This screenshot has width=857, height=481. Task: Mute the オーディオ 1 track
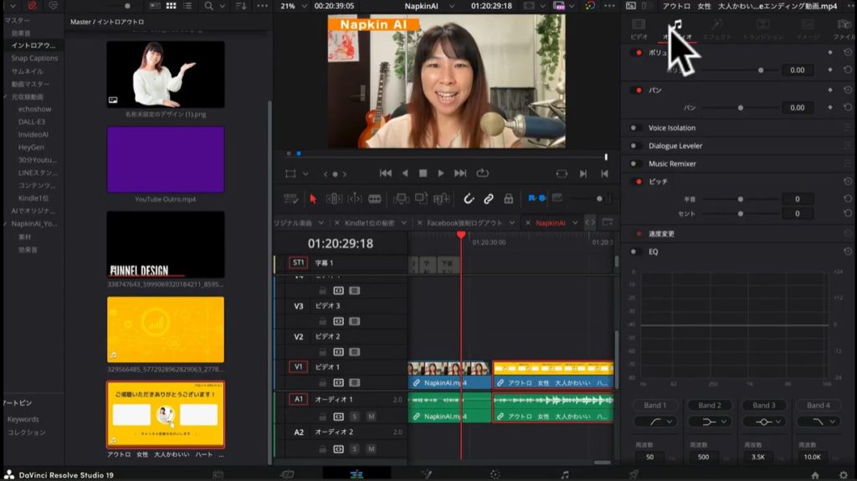pyautogui.click(x=371, y=416)
